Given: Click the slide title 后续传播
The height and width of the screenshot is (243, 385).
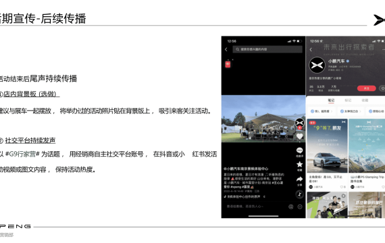Looking at the screenshot, I should coord(63,19).
